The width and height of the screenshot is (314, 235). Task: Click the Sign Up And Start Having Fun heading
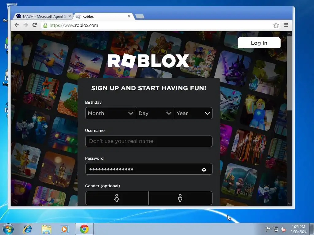(149, 88)
